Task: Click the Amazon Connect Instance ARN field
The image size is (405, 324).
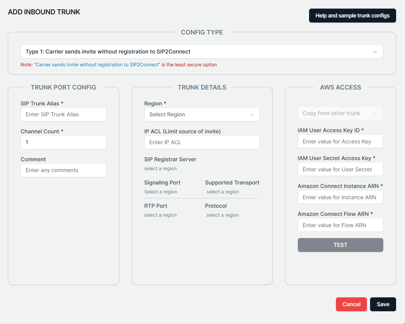Action: pos(341,197)
